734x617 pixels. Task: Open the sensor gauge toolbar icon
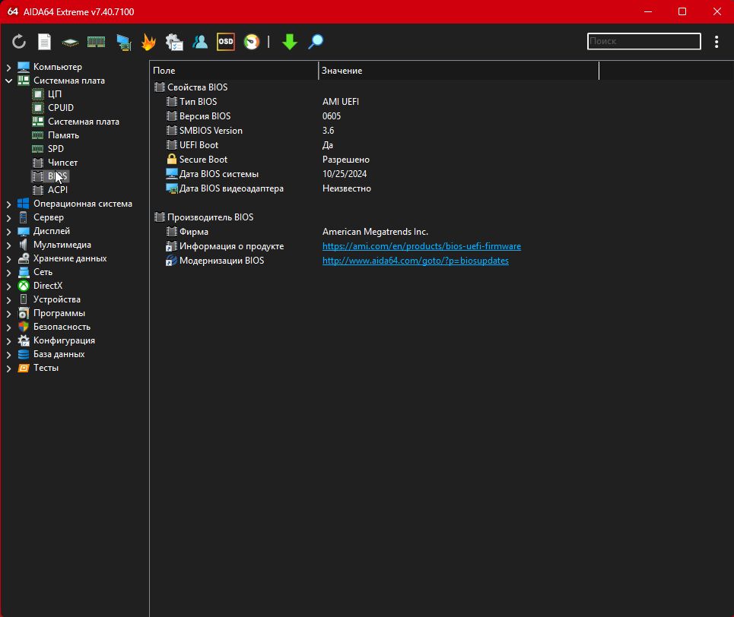click(x=251, y=42)
